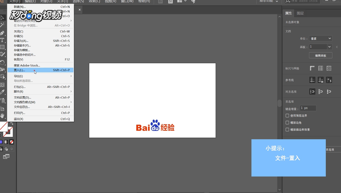Open Adobe Bridge (Br) icon

coord(160,1)
